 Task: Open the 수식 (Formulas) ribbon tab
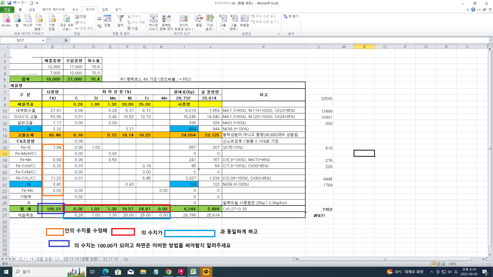(x=75, y=9)
